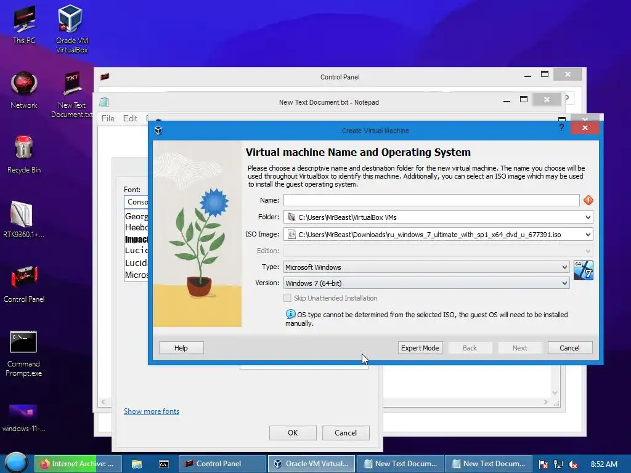Click Control Panel window title bar icon
Image resolution: width=631 pixels, height=473 pixels.
[105, 76]
